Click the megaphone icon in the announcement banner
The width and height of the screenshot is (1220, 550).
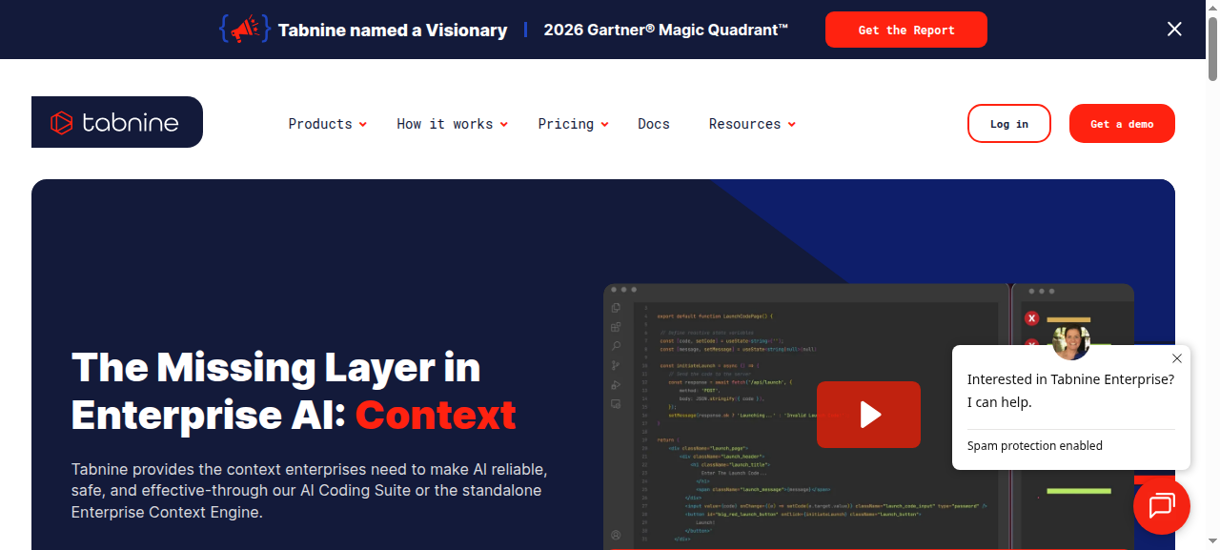point(245,30)
